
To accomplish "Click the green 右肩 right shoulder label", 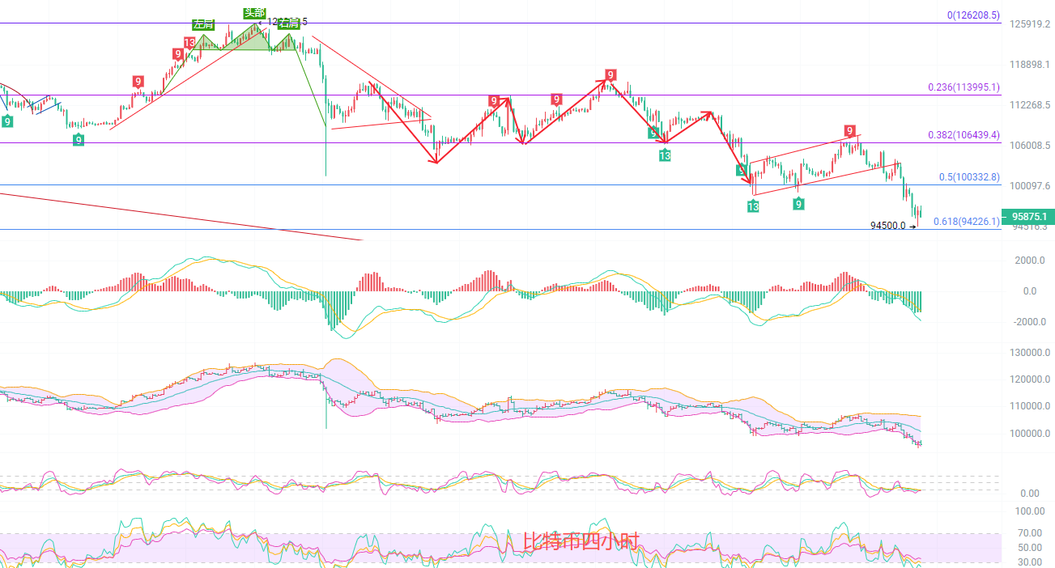I will click(288, 23).
